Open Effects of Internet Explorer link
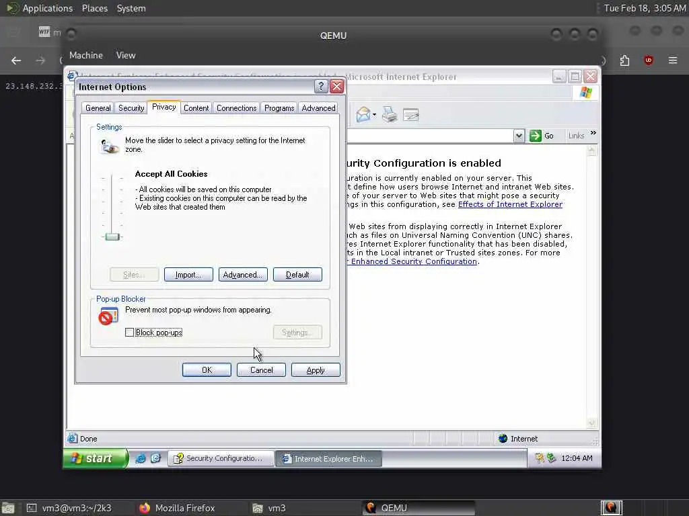This screenshot has width=689, height=516. pos(510,204)
